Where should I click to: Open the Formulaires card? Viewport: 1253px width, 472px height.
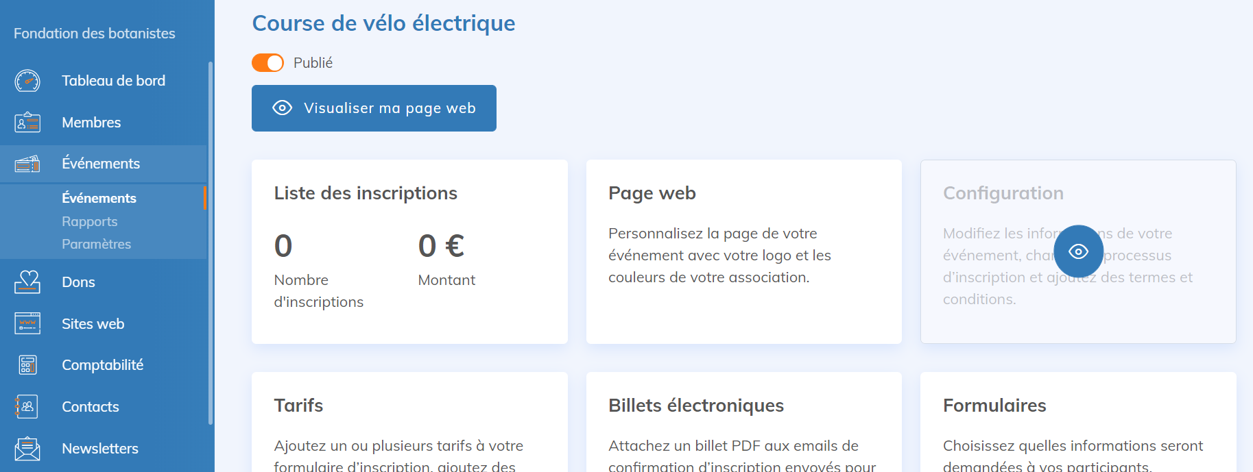click(x=1077, y=421)
